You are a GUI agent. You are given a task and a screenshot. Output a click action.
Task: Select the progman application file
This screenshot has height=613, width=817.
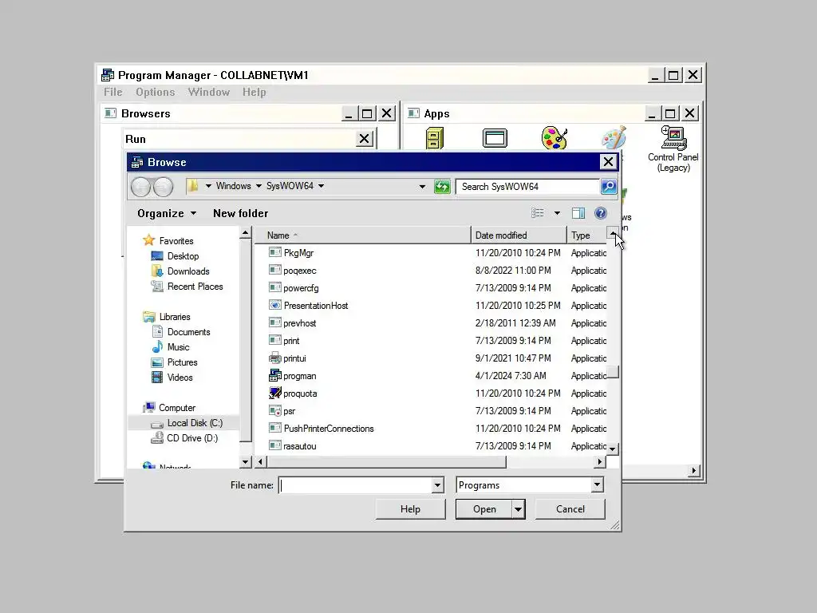(300, 376)
